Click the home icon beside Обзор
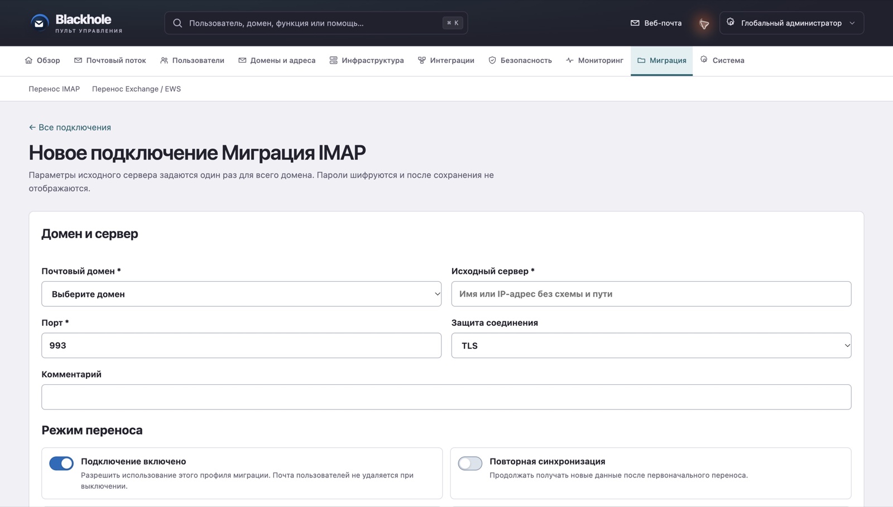893x507 pixels. tap(28, 60)
